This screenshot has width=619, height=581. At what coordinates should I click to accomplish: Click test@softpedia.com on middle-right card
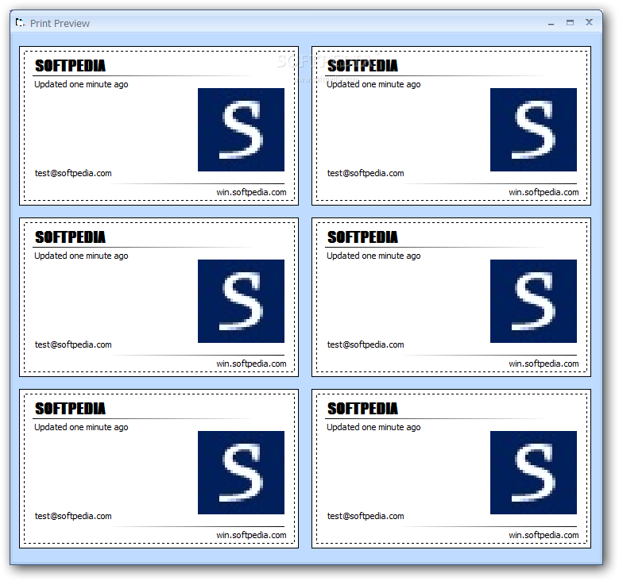point(366,344)
